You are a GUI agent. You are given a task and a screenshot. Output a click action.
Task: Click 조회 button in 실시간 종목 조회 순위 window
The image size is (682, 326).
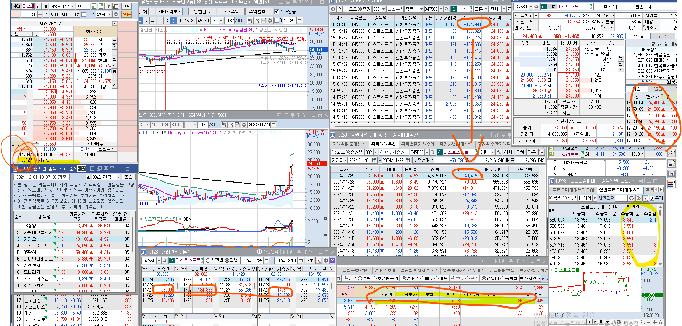tap(129, 177)
